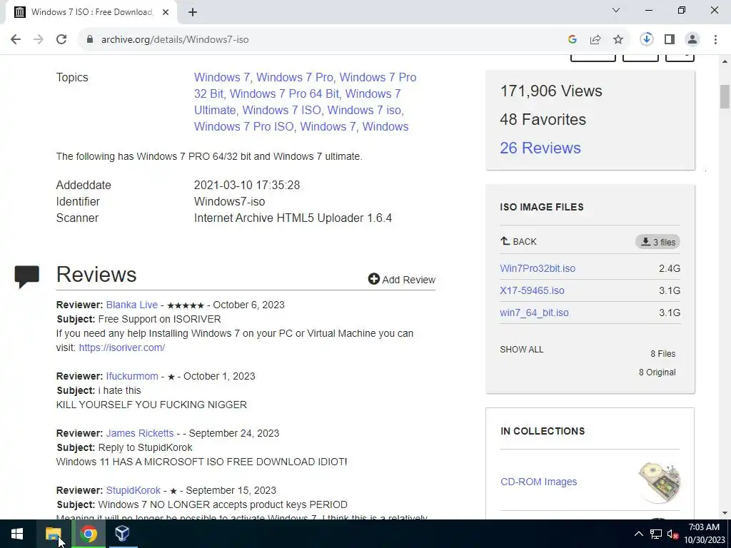Open the Windows 7 Pro ISO topic

(244, 127)
